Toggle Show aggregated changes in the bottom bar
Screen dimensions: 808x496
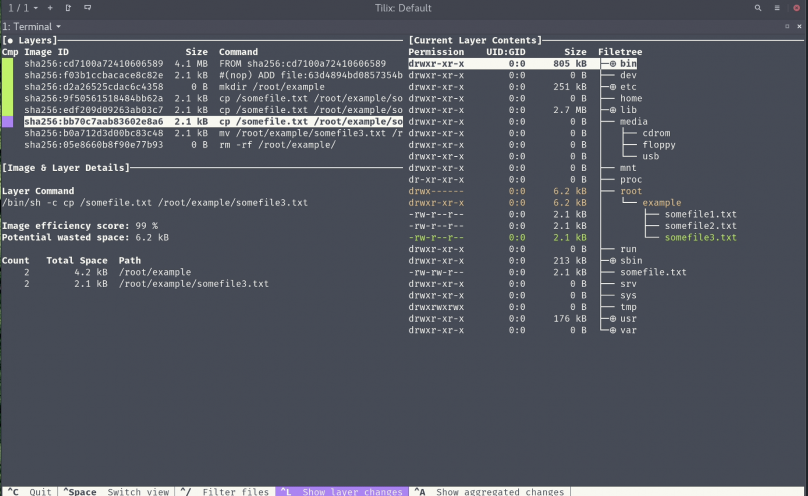tap(489, 491)
